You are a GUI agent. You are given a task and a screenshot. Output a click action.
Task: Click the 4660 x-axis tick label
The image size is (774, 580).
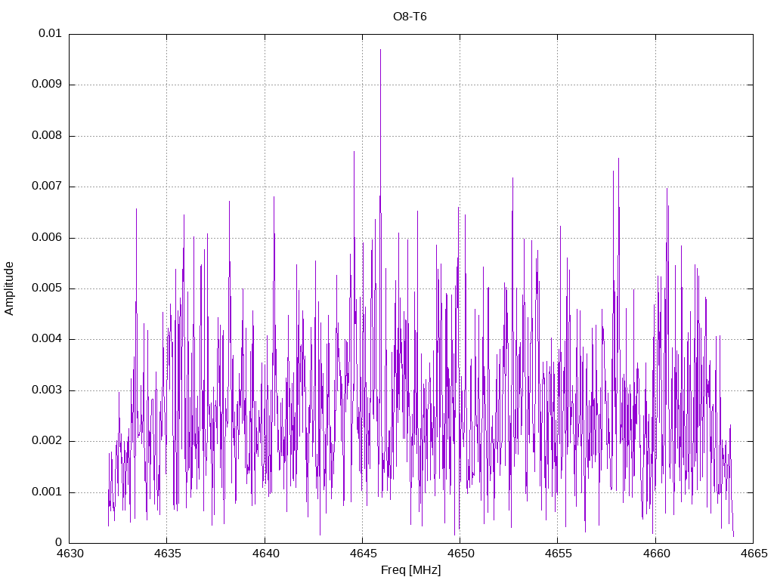pyautogui.click(x=656, y=554)
